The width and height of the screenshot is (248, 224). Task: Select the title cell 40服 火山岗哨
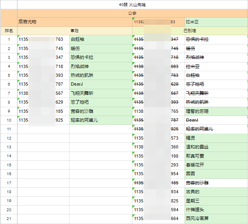pyautogui.click(x=132, y=5)
